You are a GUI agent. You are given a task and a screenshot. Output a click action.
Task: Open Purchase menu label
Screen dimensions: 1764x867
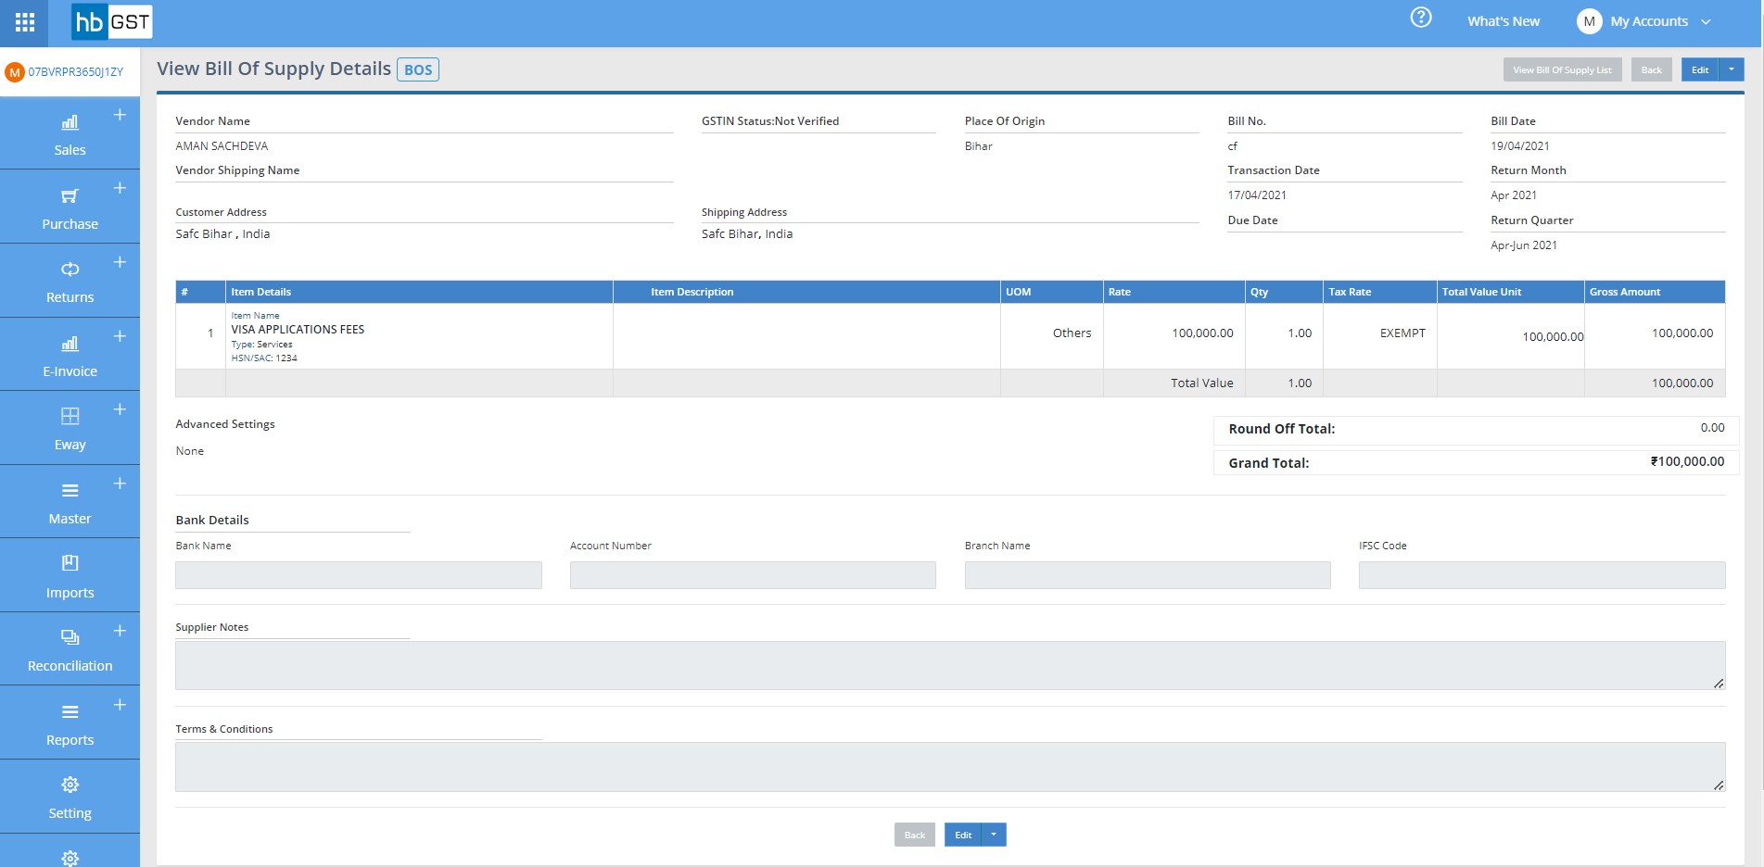[70, 224]
